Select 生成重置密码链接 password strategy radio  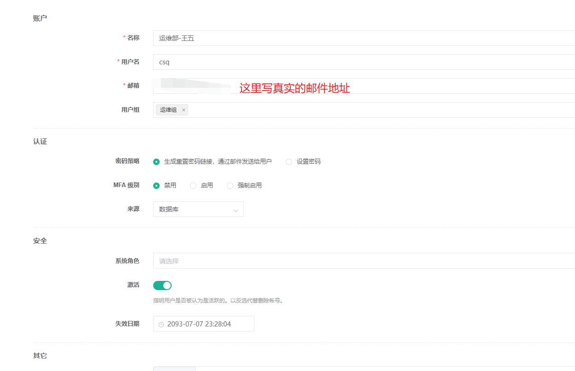click(x=156, y=162)
